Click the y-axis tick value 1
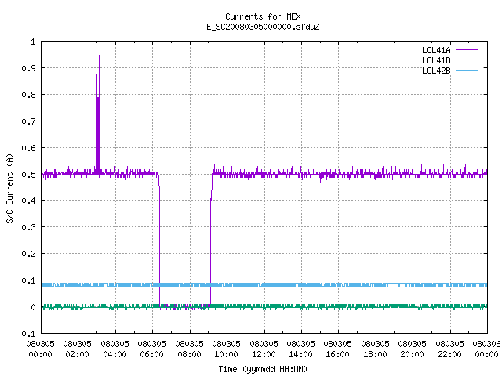The width and height of the screenshot is (502, 376). click(33, 42)
